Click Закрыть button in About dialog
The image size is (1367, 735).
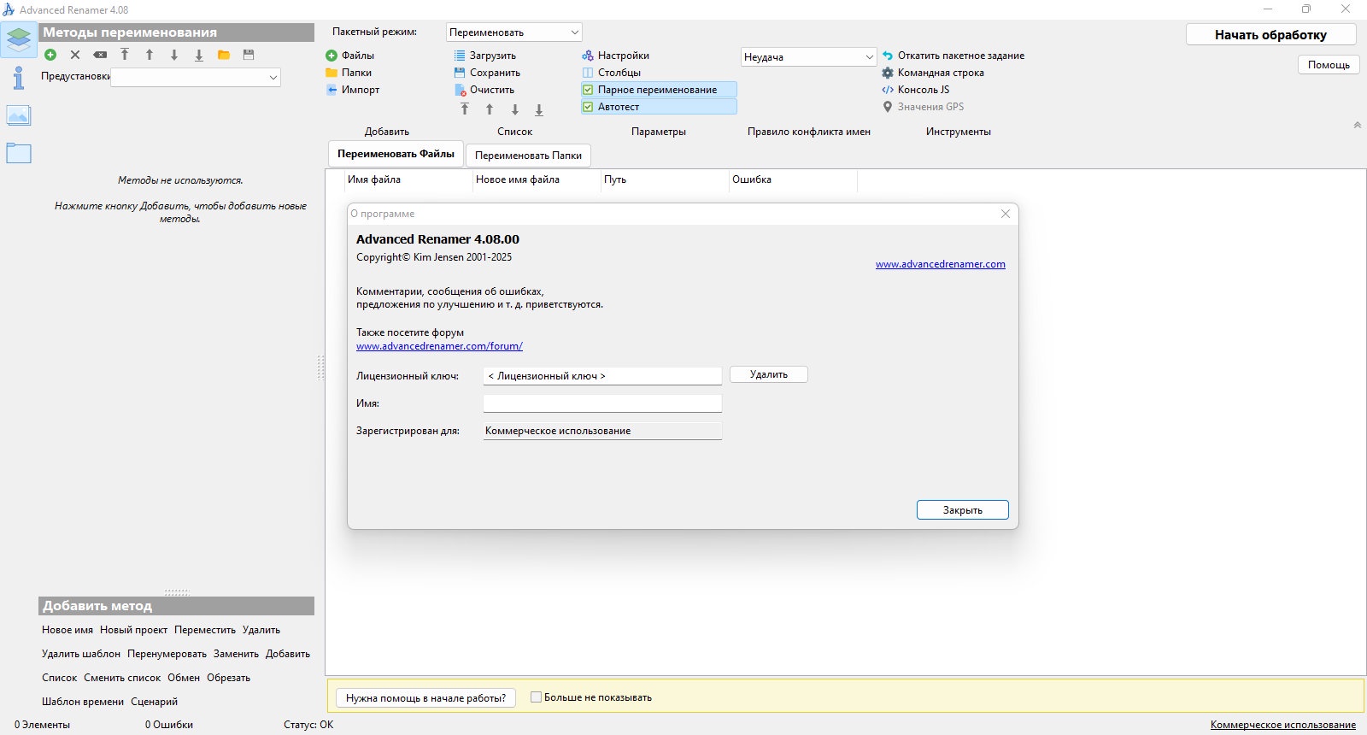pyautogui.click(x=963, y=510)
